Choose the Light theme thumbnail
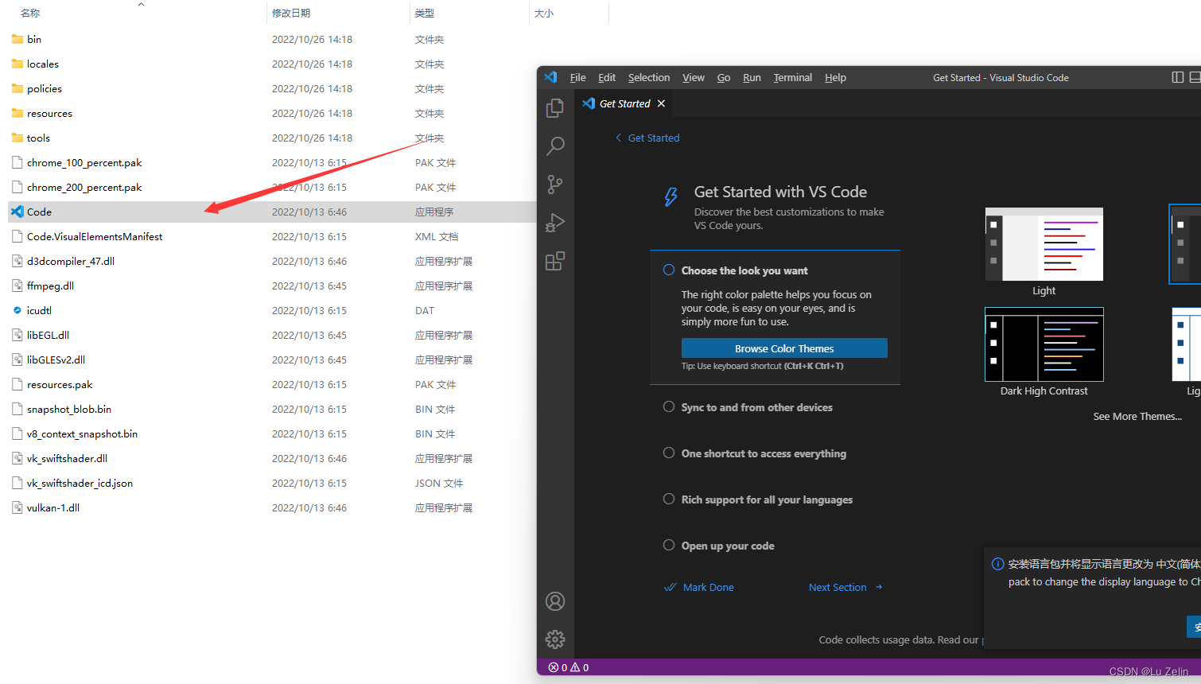This screenshot has width=1201, height=684. pyautogui.click(x=1044, y=244)
